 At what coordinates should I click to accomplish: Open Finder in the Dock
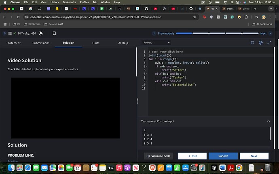coord(11,168)
